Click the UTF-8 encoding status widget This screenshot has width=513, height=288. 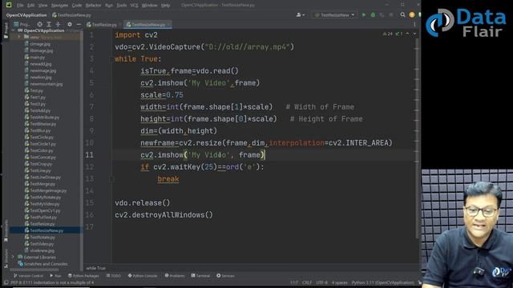pyautogui.click(x=321, y=282)
